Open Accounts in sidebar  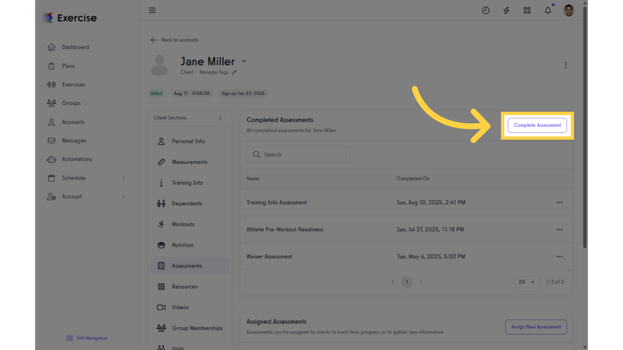(73, 122)
